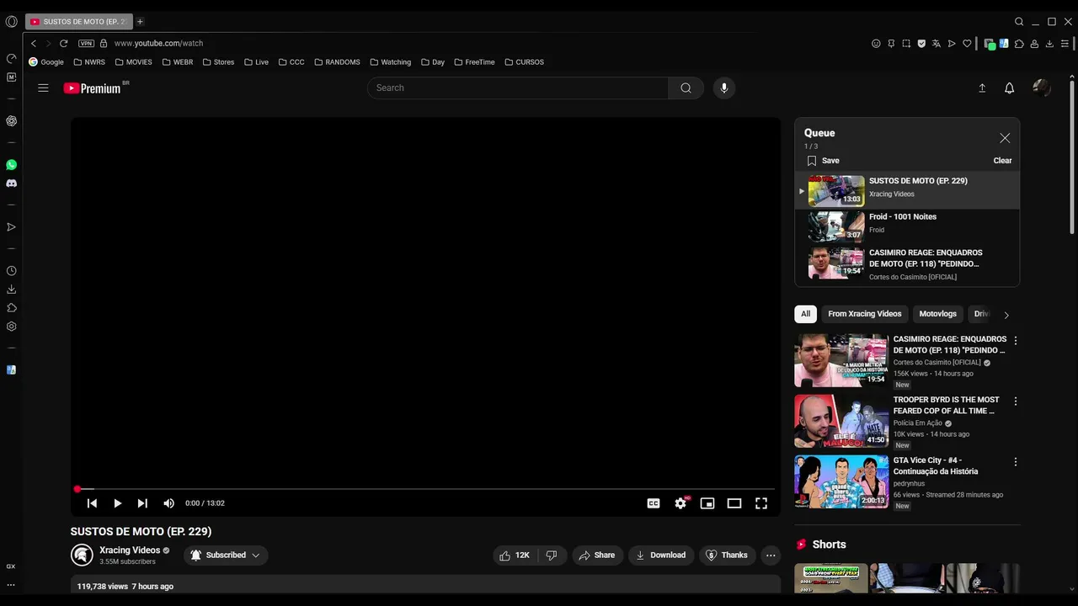Open ChatGPT icon in browser sidebar
The width and height of the screenshot is (1078, 606).
pos(11,121)
